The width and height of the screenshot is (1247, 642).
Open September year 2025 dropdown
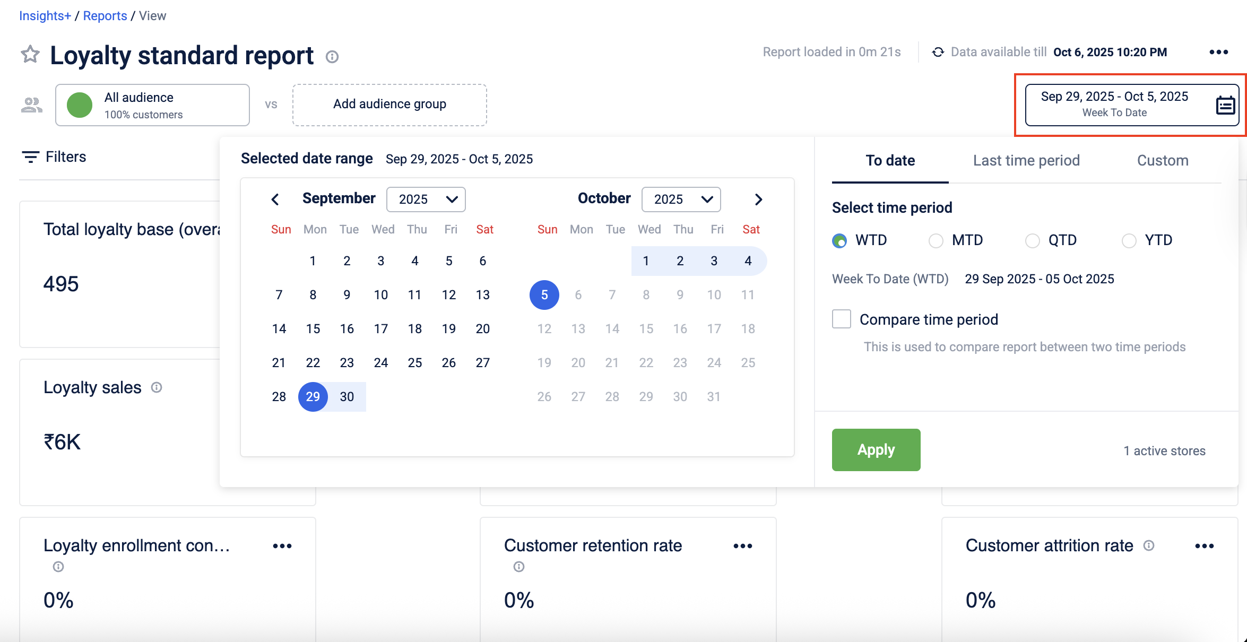tap(426, 199)
